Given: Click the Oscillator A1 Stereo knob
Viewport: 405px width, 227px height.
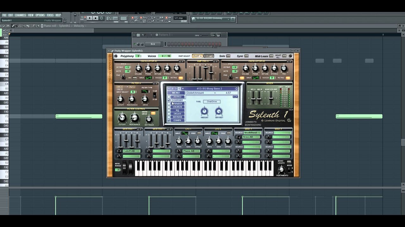Looking at the screenshot, I should (x=167, y=68).
